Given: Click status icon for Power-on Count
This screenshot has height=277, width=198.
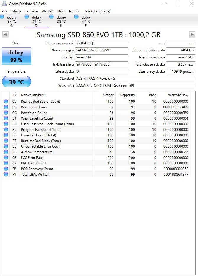Looking at the screenshot, I should click(x=6, y=113).
